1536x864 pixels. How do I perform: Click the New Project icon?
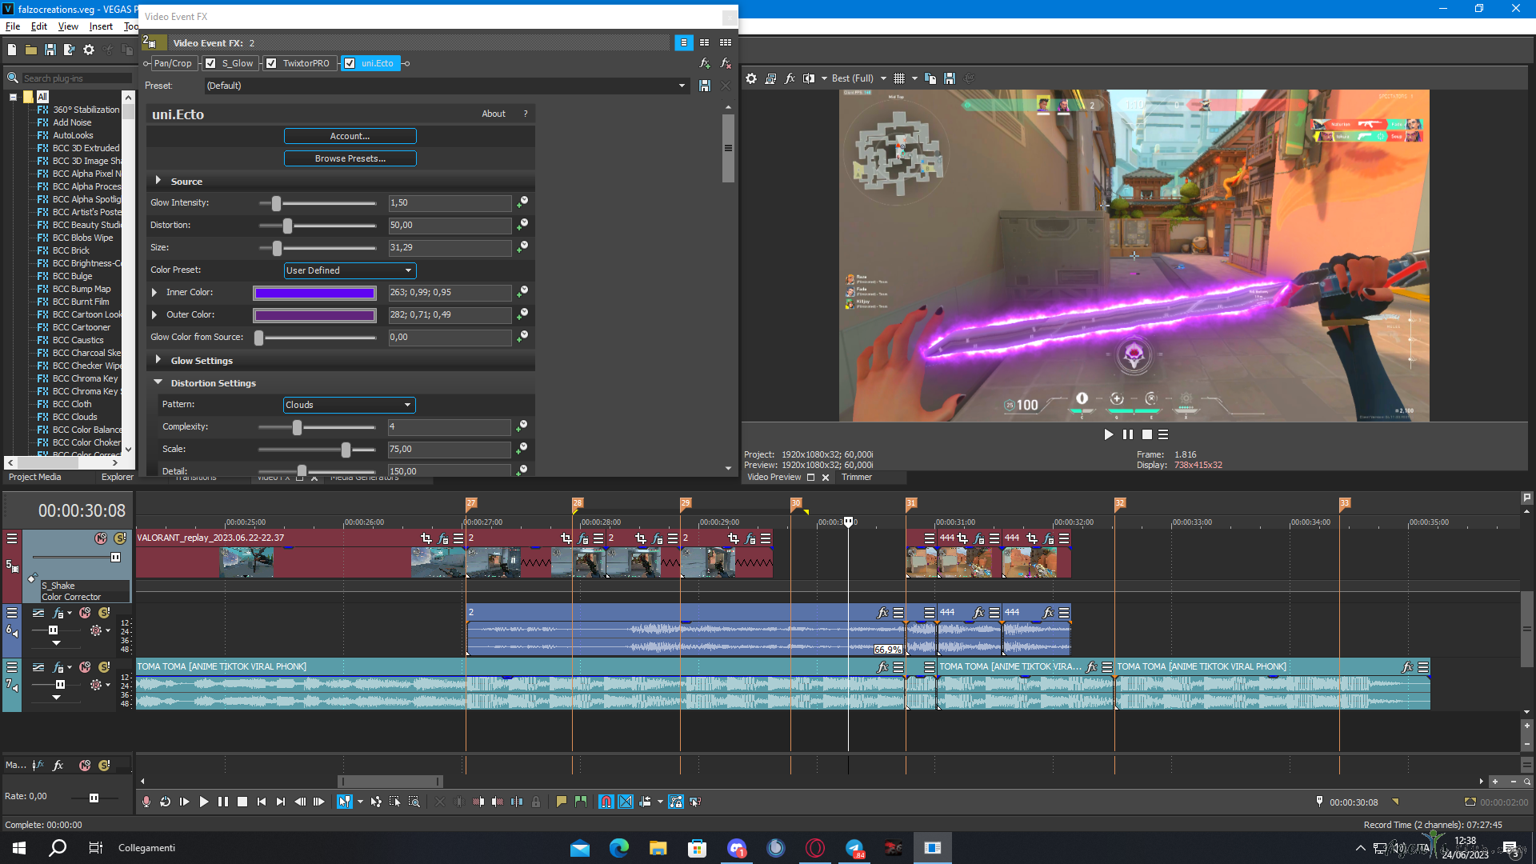[x=11, y=50]
